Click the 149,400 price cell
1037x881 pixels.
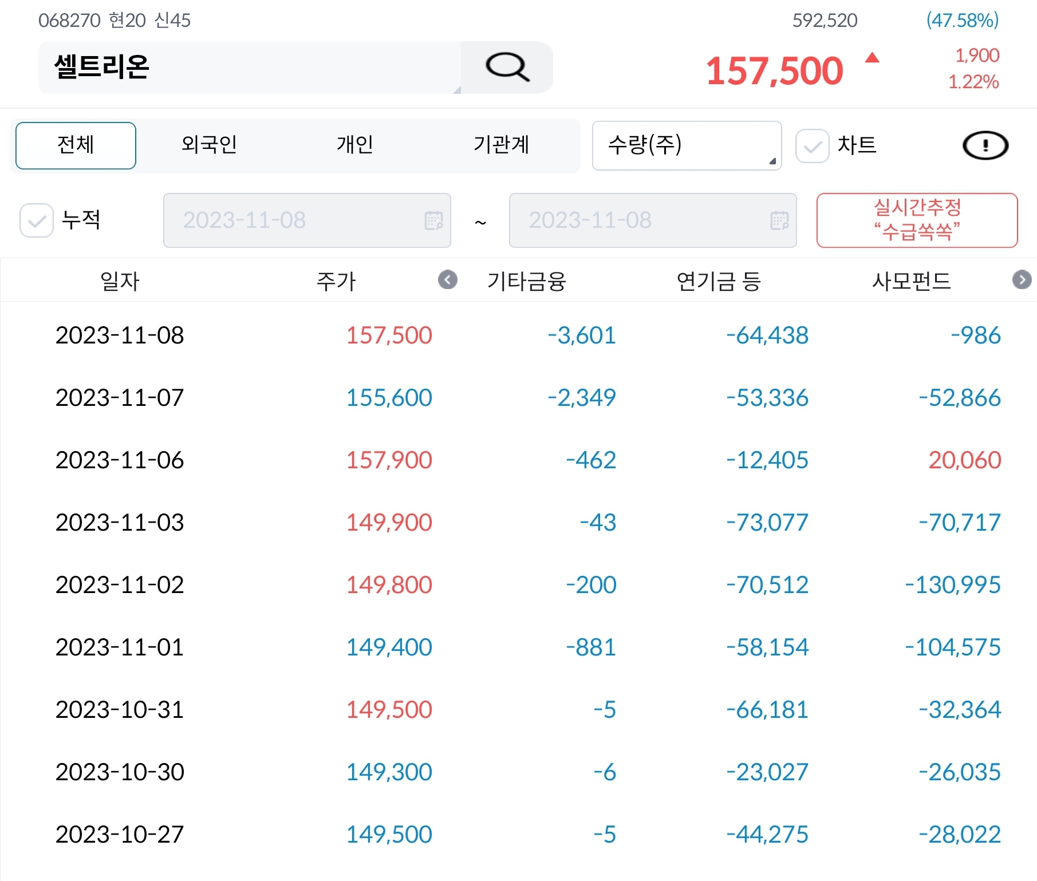[389, 647]
